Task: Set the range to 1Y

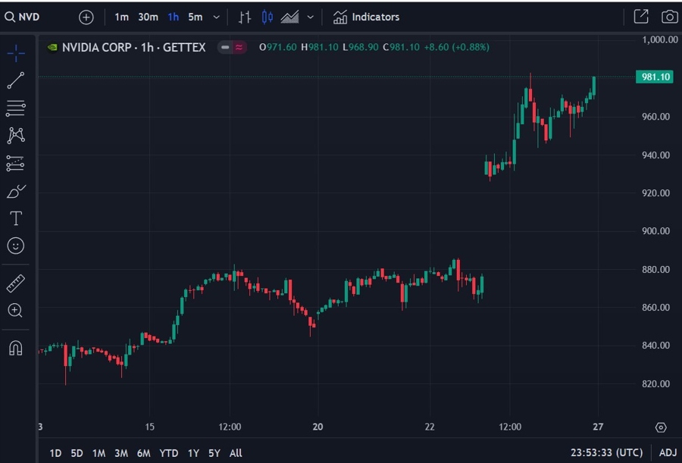Action: 193,453
